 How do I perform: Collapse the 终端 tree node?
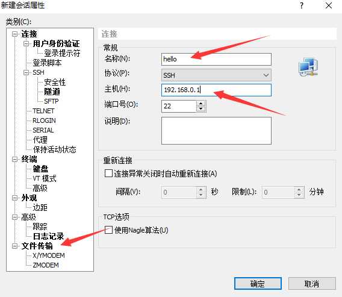click(x=14, y=159)
